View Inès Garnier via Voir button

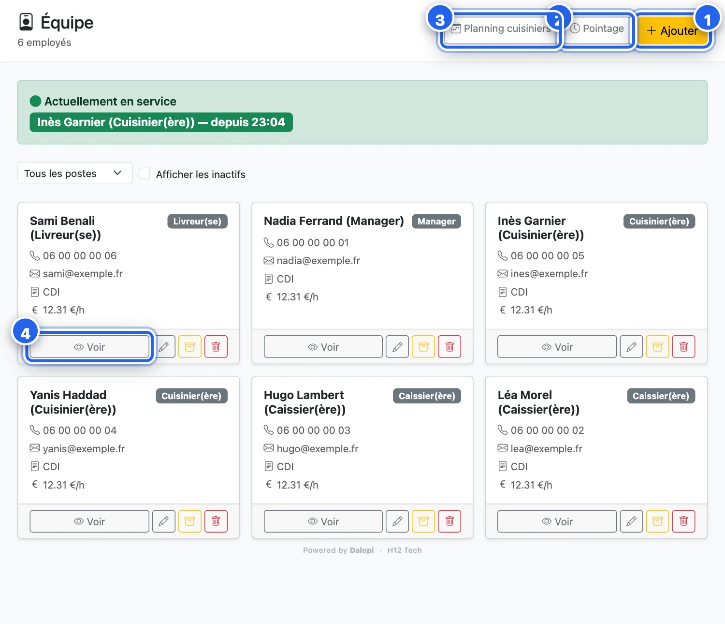click(557, 347)
